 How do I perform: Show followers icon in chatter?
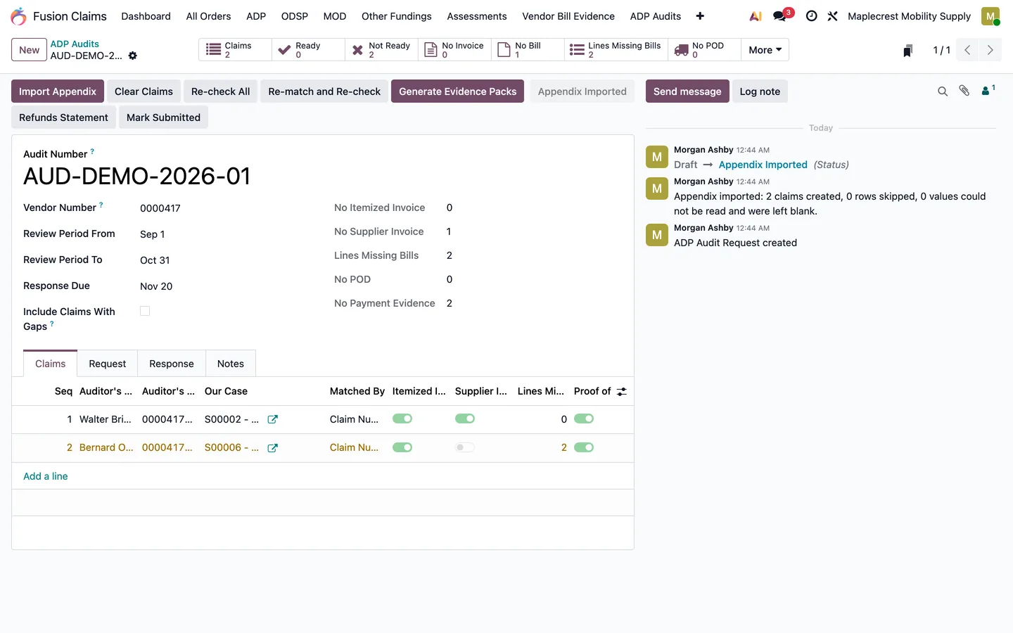[988, 90]
